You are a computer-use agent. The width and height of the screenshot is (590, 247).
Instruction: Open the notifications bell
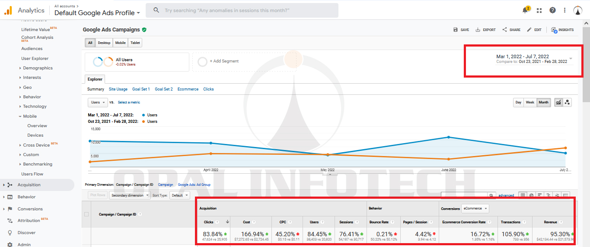pos(526,10)
